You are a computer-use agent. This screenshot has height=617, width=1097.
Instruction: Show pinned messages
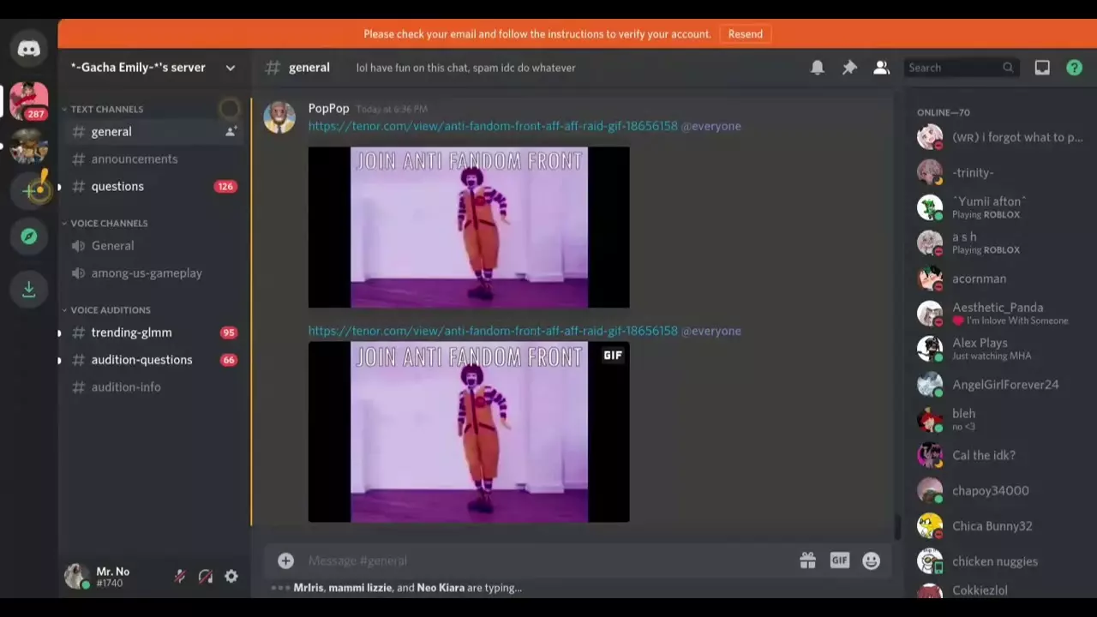(x=849, y=68)
